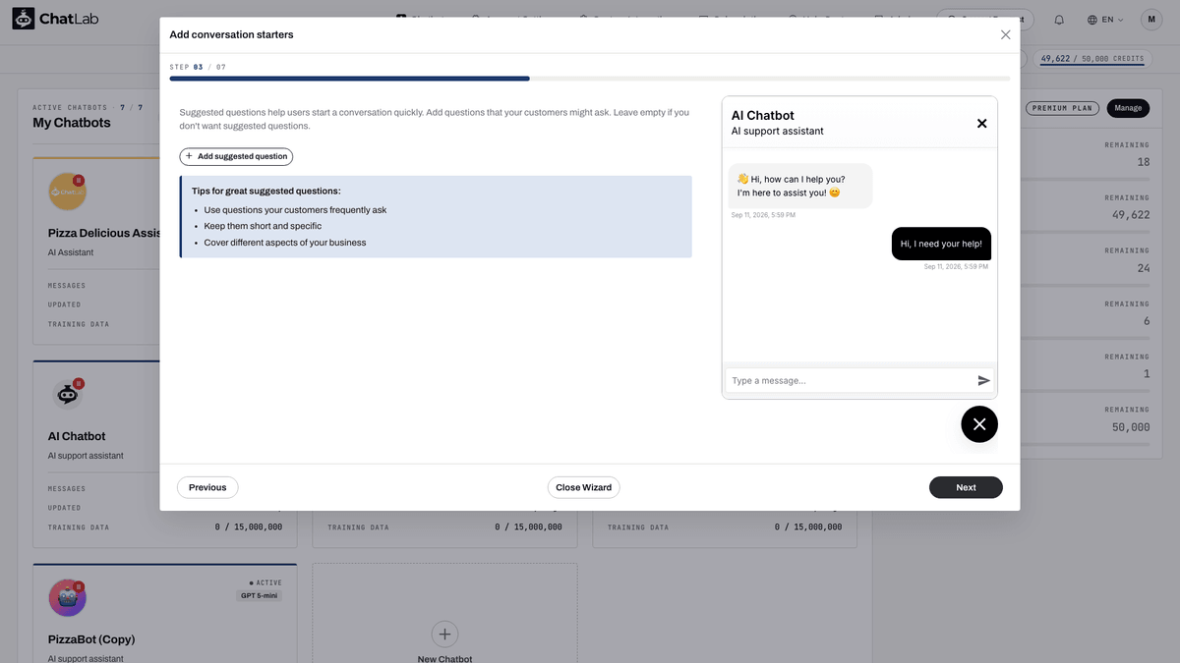The width and height of the screenshot is (1180, 663).
Task: Click the round black chat widget close button
Action: (979, 424)
